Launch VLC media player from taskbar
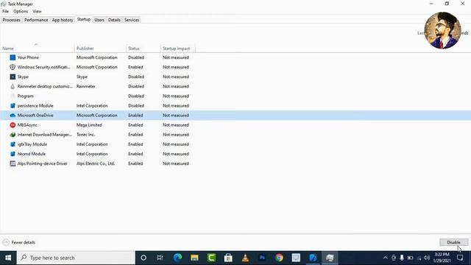This screenshot has height=265, width=471. tap(245, 258)
